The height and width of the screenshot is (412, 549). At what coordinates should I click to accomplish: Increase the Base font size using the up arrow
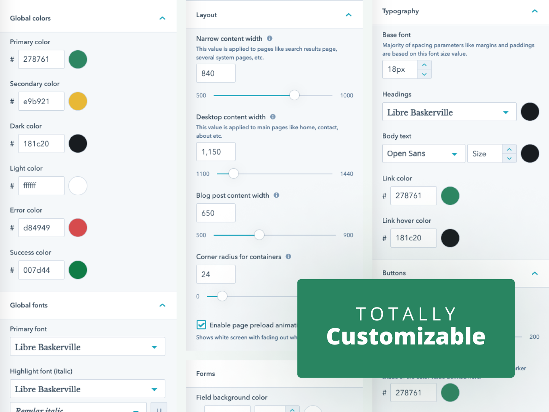[x=424, y=64]
